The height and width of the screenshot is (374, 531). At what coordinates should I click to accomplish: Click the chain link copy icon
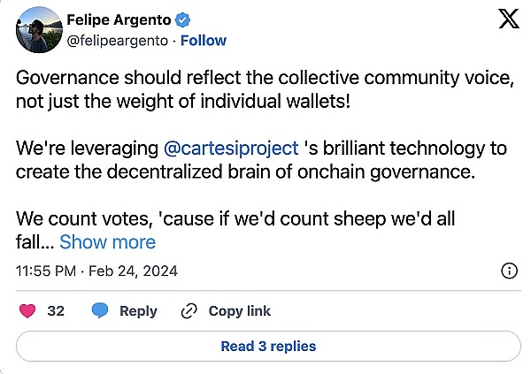click(189, 311)
